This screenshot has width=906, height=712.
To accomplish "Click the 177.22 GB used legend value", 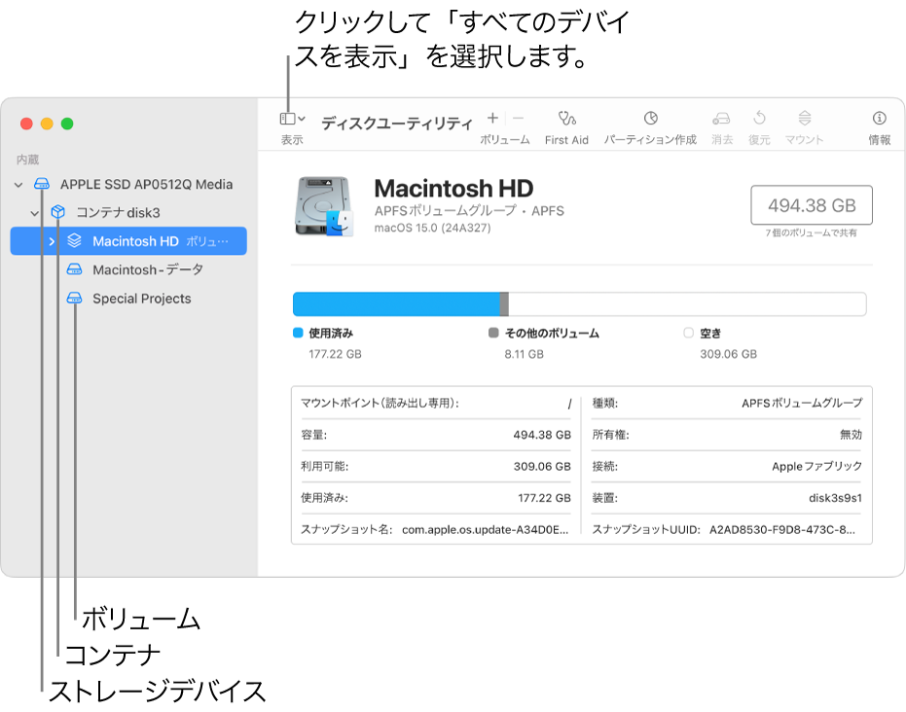I will [x=335, y=354].
